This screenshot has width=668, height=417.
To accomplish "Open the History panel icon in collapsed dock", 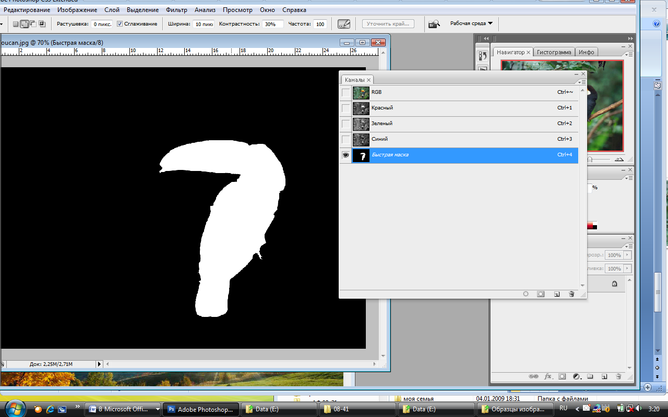I will click(x=483, y=55).
